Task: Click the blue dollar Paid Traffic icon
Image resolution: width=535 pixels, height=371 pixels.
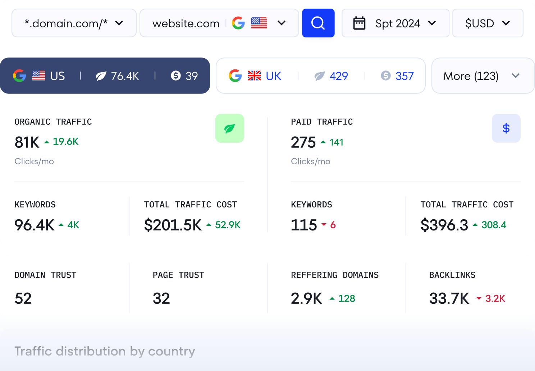Action: click(506, 128)
